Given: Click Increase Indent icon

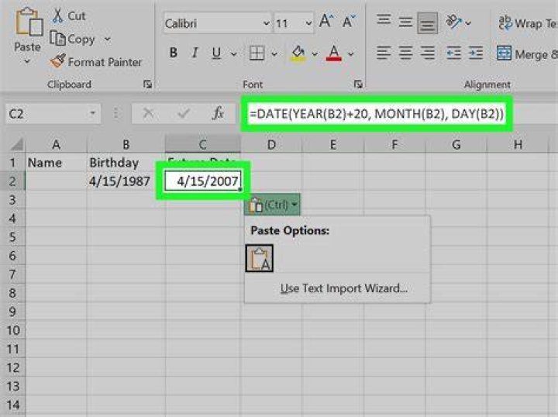Looking at the screenshot, I should point(476,53).
